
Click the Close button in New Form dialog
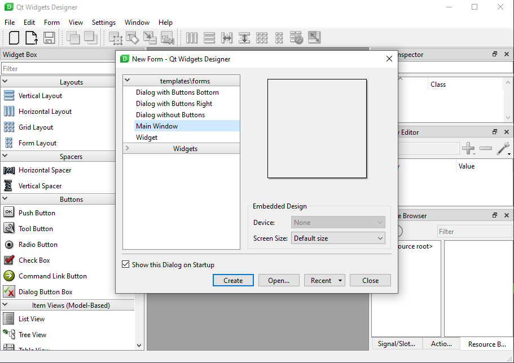[371, 281]
